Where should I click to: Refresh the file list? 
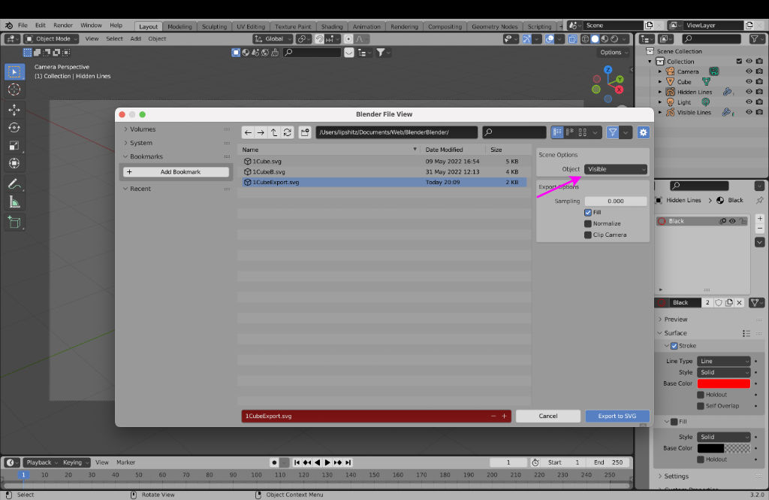288,132
